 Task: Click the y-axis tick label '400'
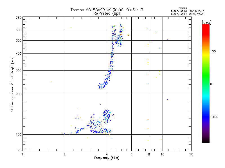(19, 54)
